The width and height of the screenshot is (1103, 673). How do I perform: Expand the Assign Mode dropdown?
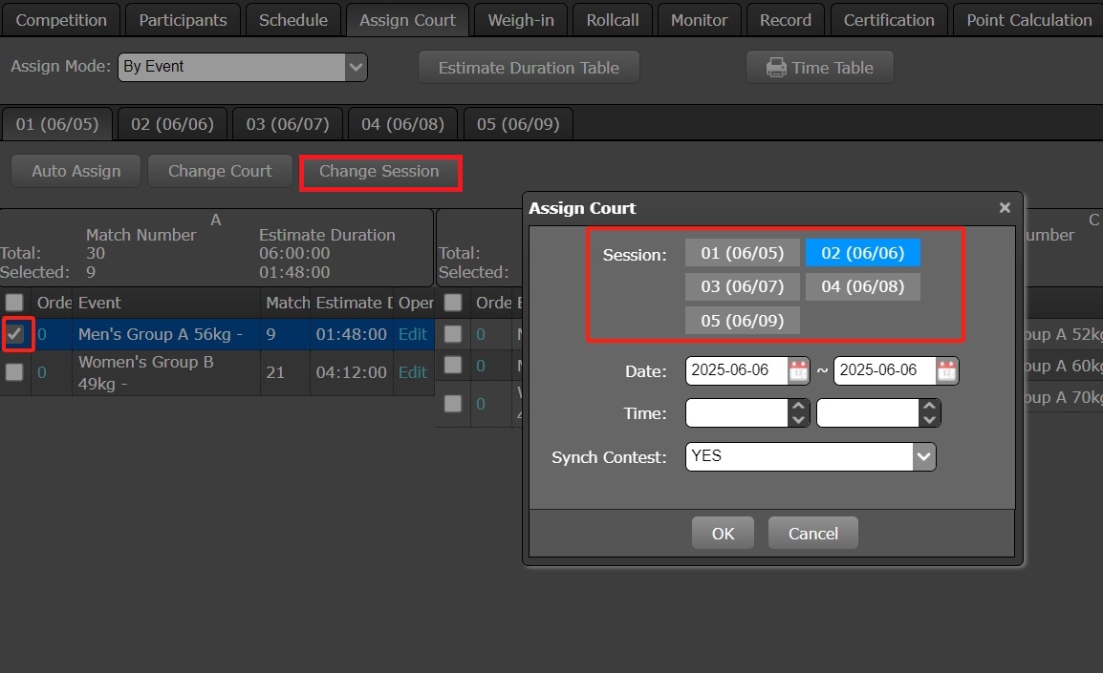click(x=356, y=67)
